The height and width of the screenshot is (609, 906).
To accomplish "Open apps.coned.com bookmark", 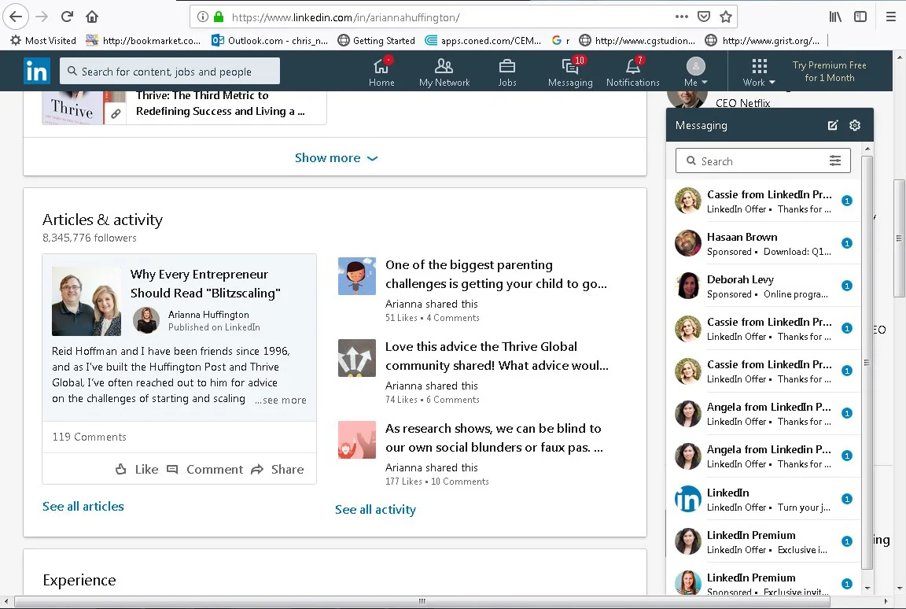I will click(x=483, y=40).
